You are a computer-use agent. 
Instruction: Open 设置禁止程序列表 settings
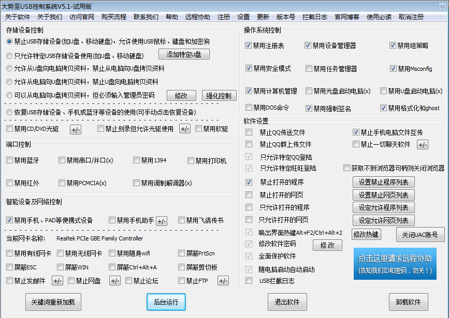[x=384, y=182]
